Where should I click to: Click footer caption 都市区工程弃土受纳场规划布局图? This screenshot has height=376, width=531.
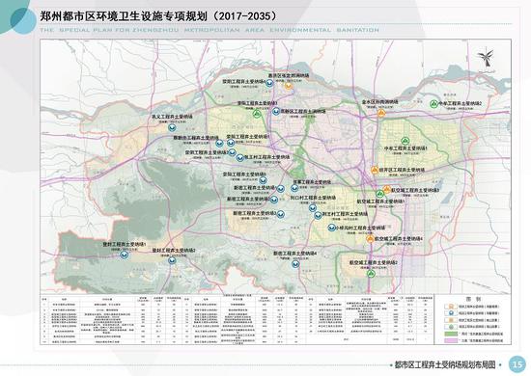point(445,364)
